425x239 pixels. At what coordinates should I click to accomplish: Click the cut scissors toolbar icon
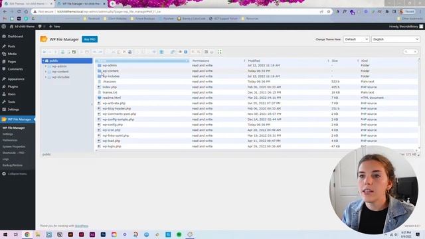pos(114,52)
